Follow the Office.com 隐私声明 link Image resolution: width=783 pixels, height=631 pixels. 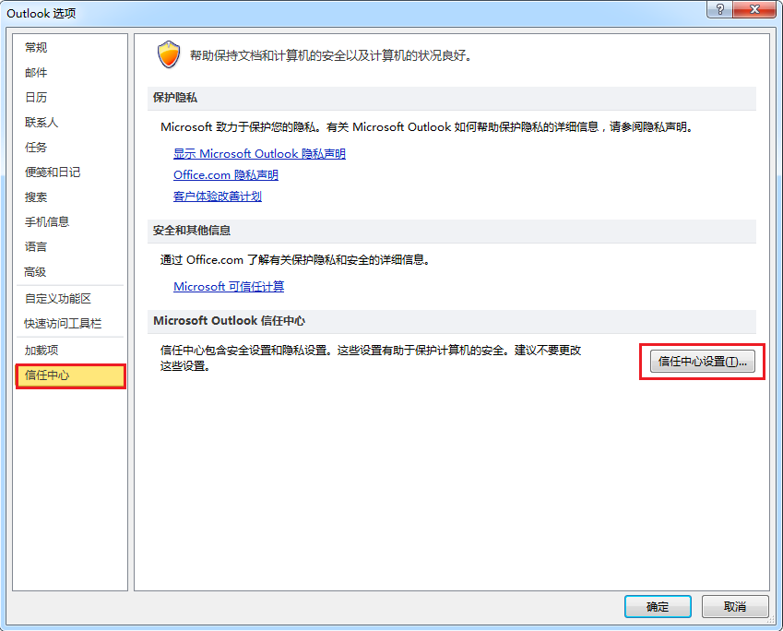[226, 175]
